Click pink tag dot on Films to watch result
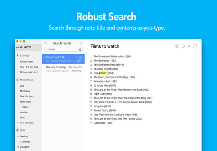Image resolution: width=217 pixels, height=151 pixels. [x=63, y=57]
